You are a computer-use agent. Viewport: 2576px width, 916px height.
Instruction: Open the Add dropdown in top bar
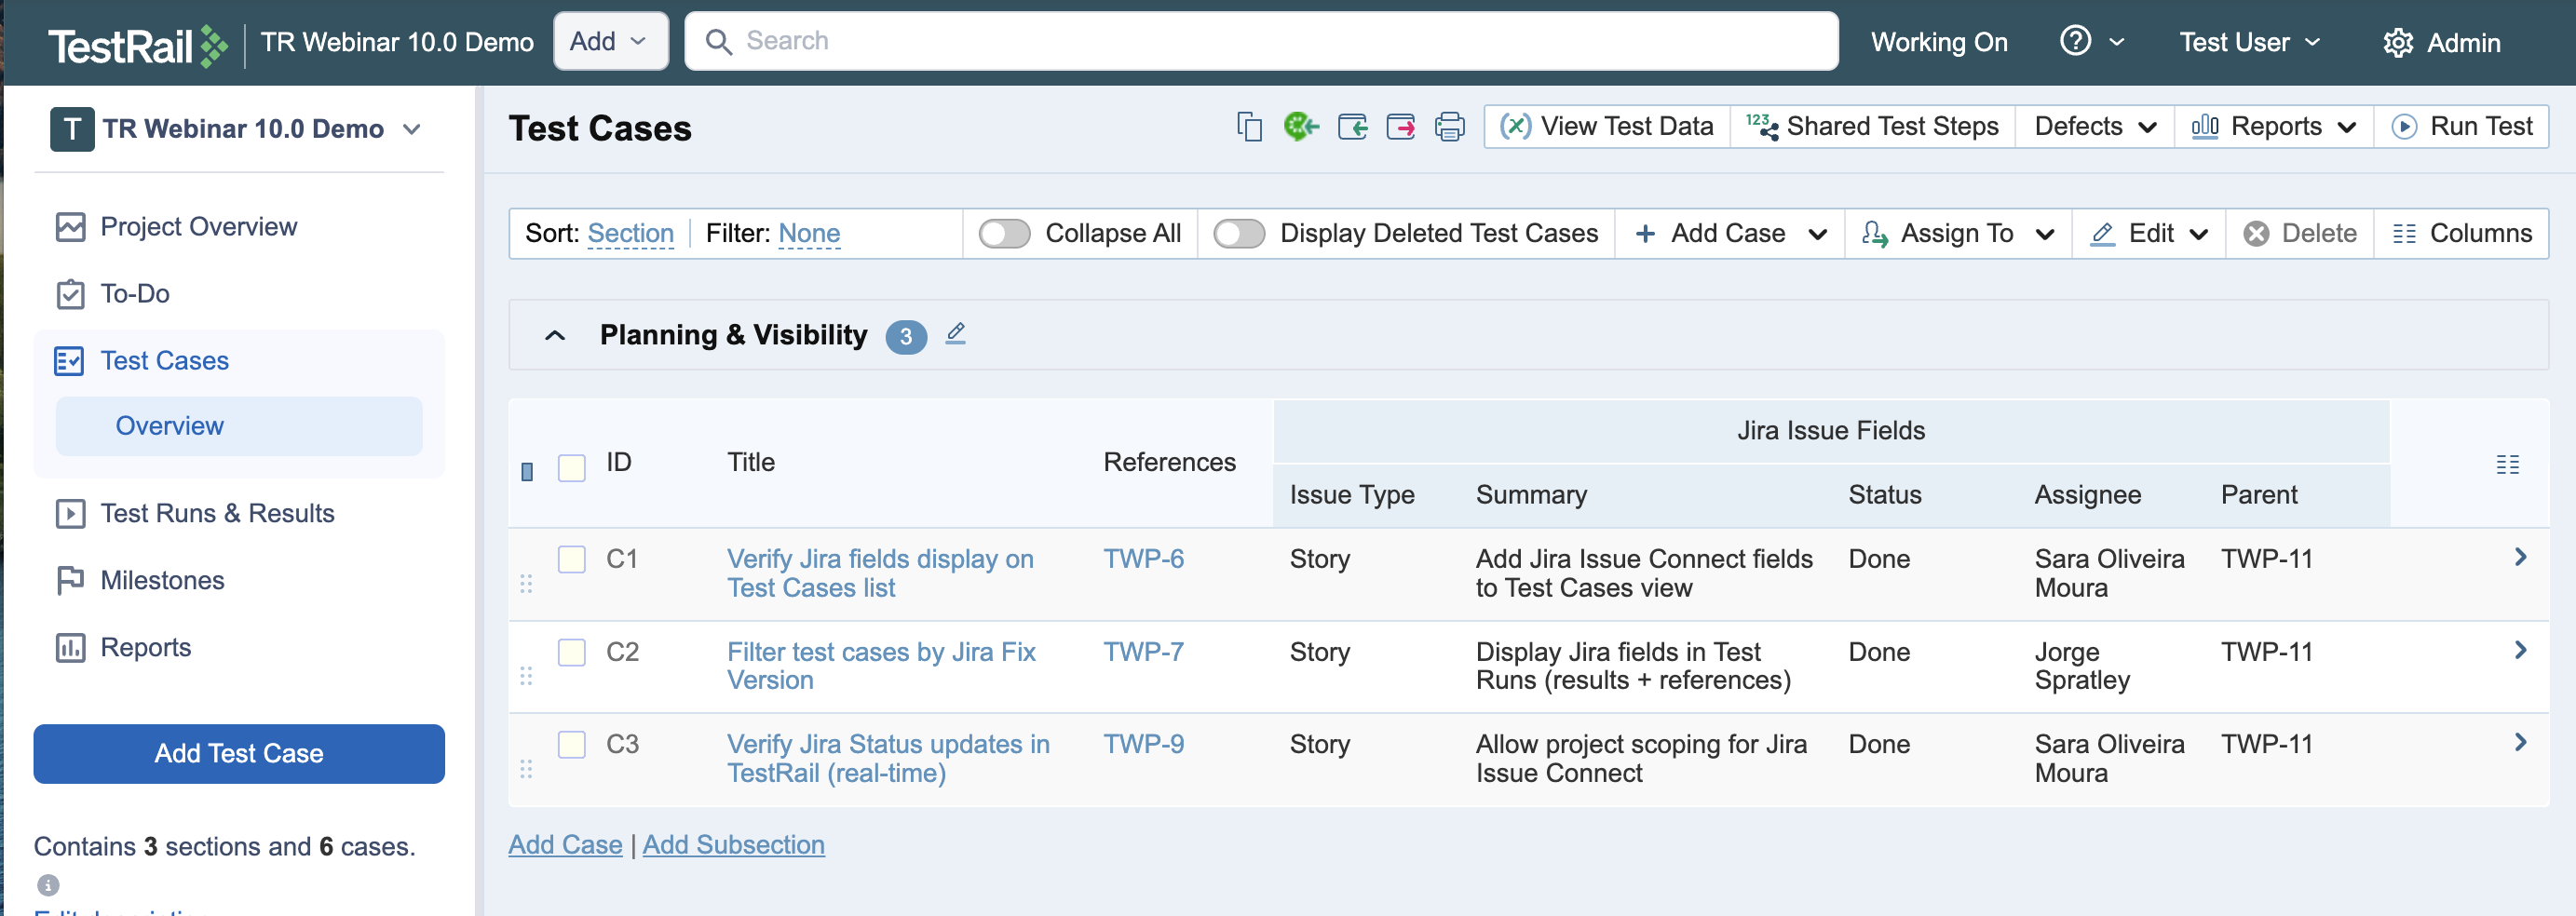click(x=610, y=41)
